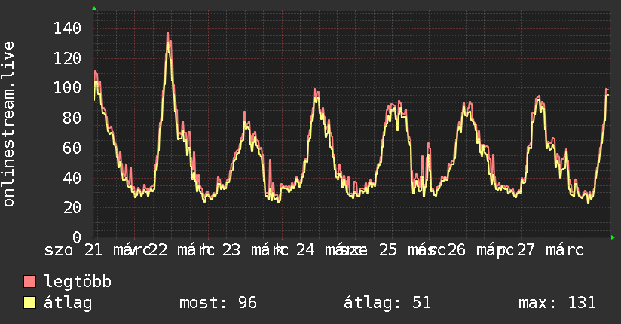Screen dimensions: 621x324
Task: Click the y-axis value 140
Action: [67, 28]
